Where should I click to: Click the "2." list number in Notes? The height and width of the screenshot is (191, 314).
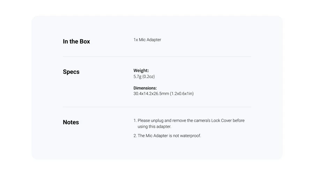[135, 136]
